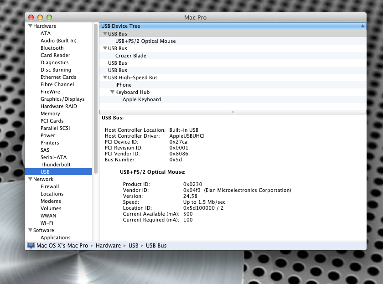Collapse the first USB Bus triangle
The height and width of the screenshot is (284, 383).
point(105,34)
